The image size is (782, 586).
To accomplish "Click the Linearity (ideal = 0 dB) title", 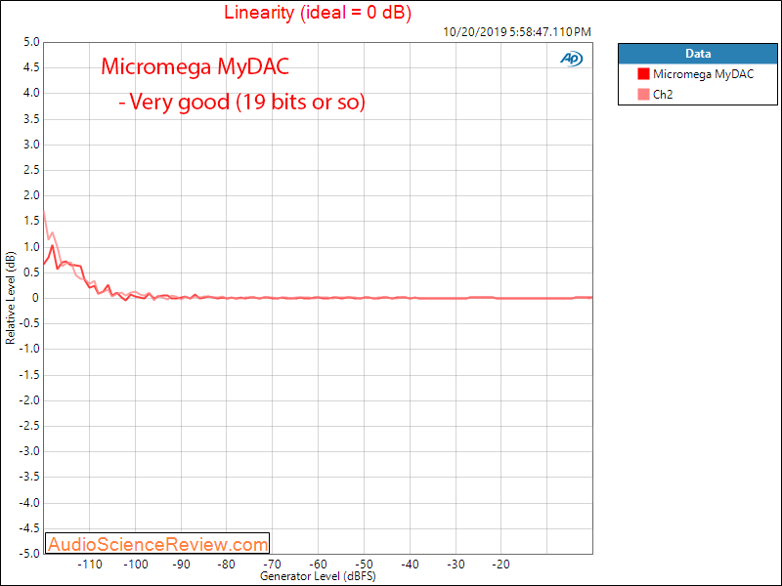I will pyautogui.click(x=318, y=13).
